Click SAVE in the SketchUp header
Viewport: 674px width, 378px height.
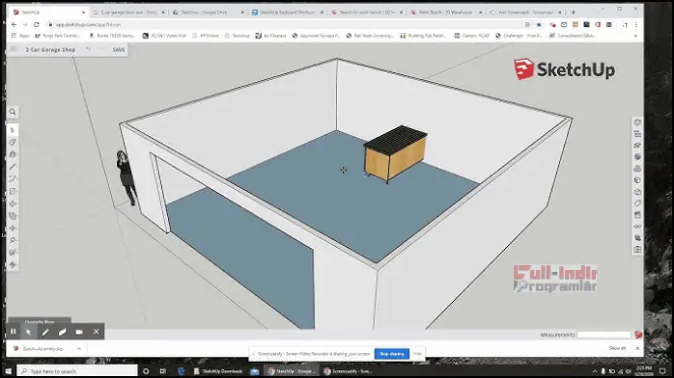point(119,50)
